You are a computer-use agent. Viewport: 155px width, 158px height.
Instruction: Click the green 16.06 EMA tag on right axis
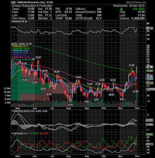(x=149, y=71)
